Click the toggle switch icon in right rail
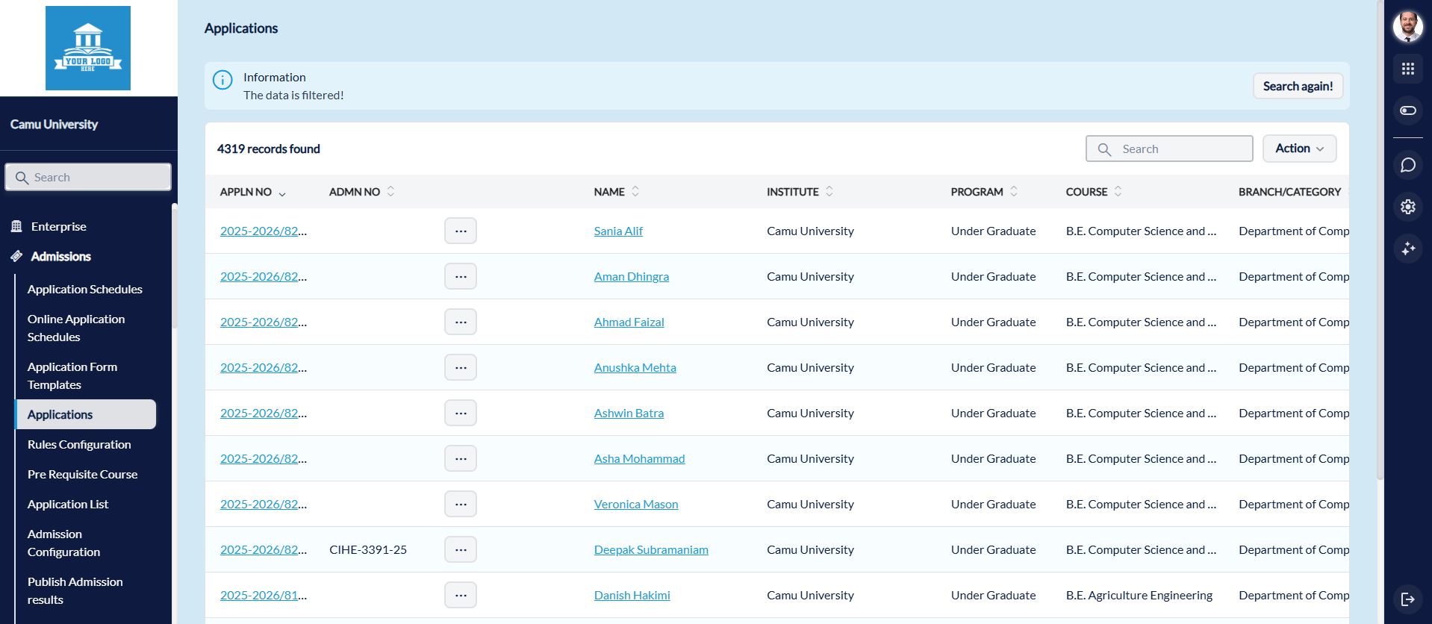Screen dimensions: 1432x624 1407,110
